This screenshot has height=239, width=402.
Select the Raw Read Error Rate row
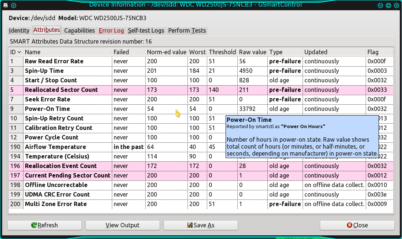click(201, 61)
